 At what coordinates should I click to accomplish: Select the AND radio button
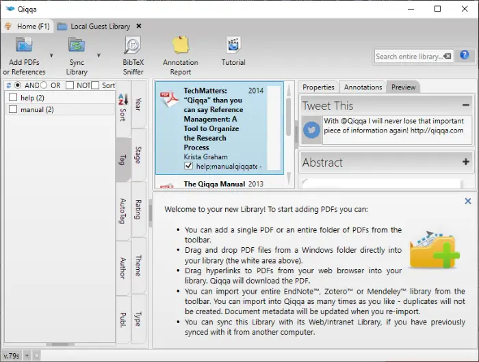18,85
